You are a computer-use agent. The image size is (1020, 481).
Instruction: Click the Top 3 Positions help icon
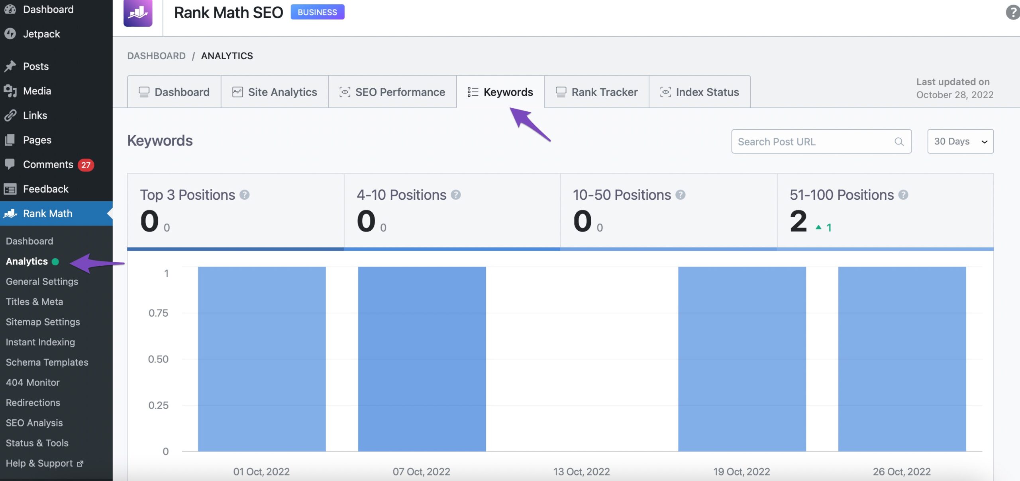coord(245,195)
